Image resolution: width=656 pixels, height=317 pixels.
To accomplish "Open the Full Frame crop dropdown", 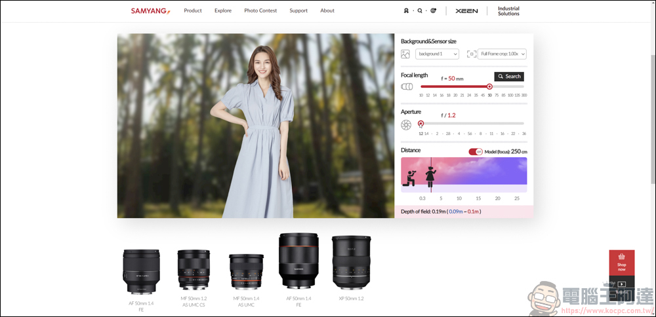I will [502, 54].
